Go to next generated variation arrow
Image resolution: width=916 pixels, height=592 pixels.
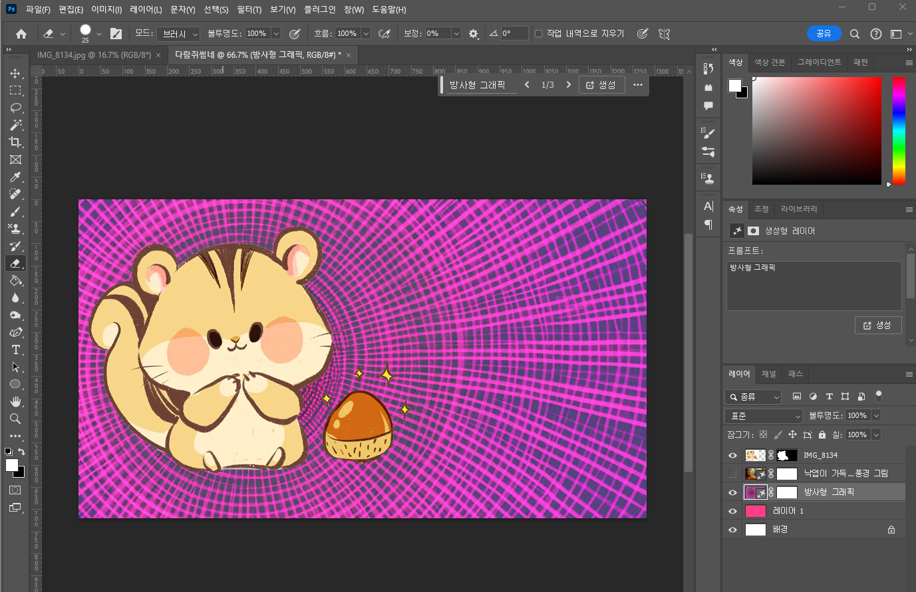coord(568,84)
